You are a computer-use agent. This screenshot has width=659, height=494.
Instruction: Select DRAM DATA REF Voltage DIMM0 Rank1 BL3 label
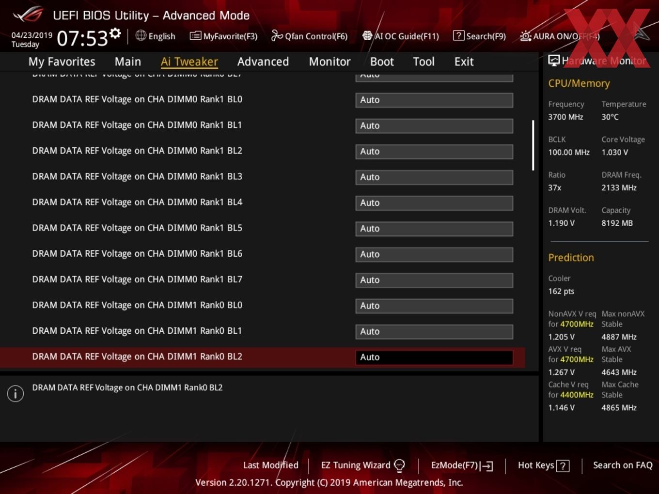tap(137, 176)
